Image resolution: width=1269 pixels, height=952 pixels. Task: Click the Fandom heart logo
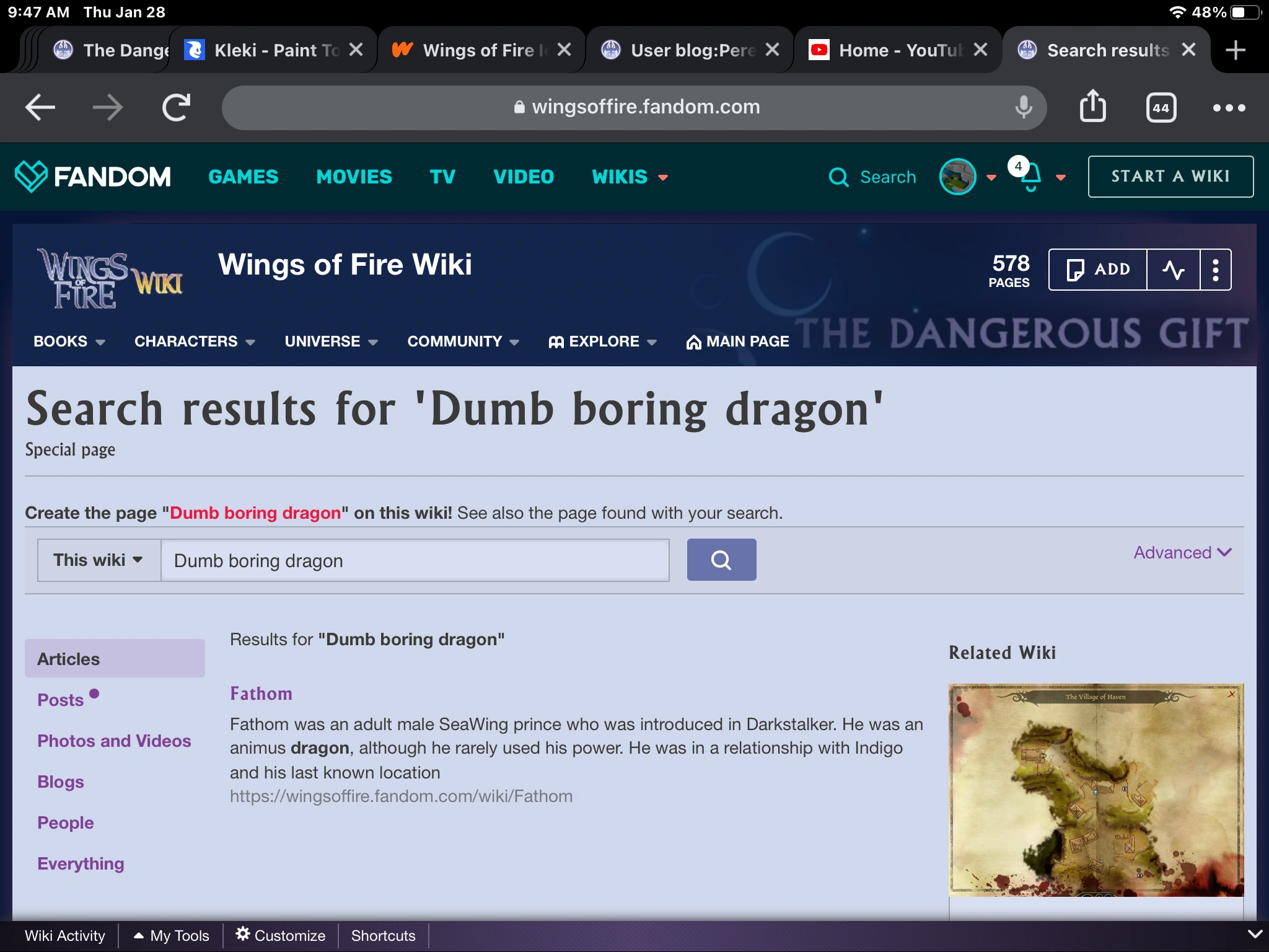(31, 177)
